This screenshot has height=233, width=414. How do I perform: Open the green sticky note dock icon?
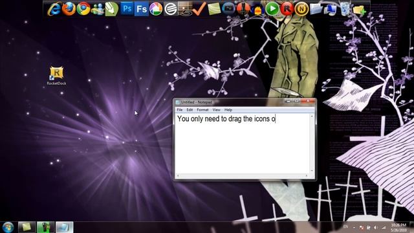pos(214,8)
